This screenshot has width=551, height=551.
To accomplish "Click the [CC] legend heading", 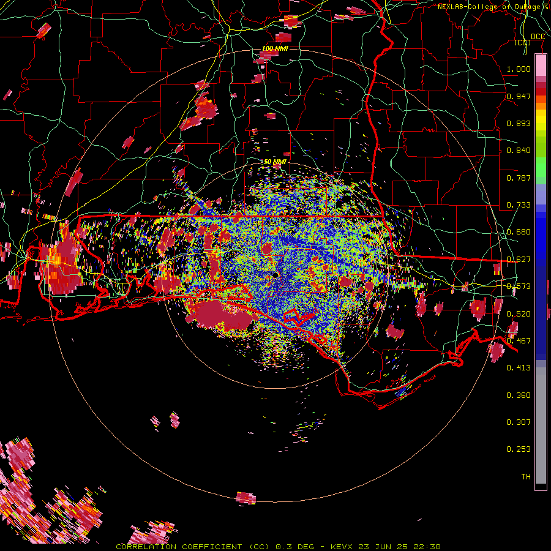I will [522, 43].
